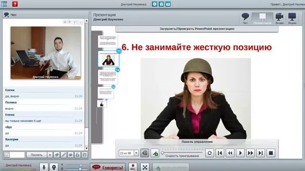Click chat message "мы только начинаем 6 шаг"

[23, 121]
